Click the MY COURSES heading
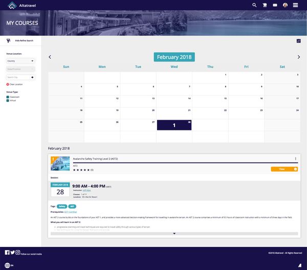Image resolution: width=307 pixels, height=270 pixels. pyautogui.click(x=22, y=23)
